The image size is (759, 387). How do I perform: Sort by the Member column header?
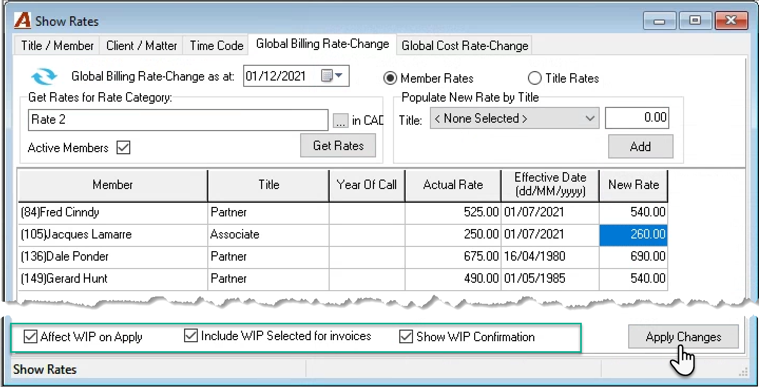112,185
